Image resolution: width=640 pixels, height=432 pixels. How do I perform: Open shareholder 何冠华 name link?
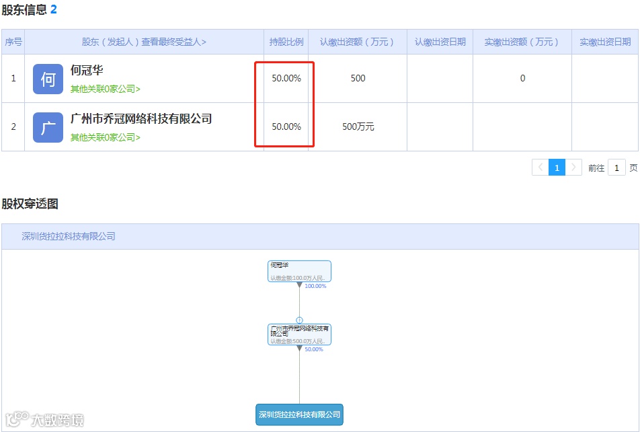(87, 70)
